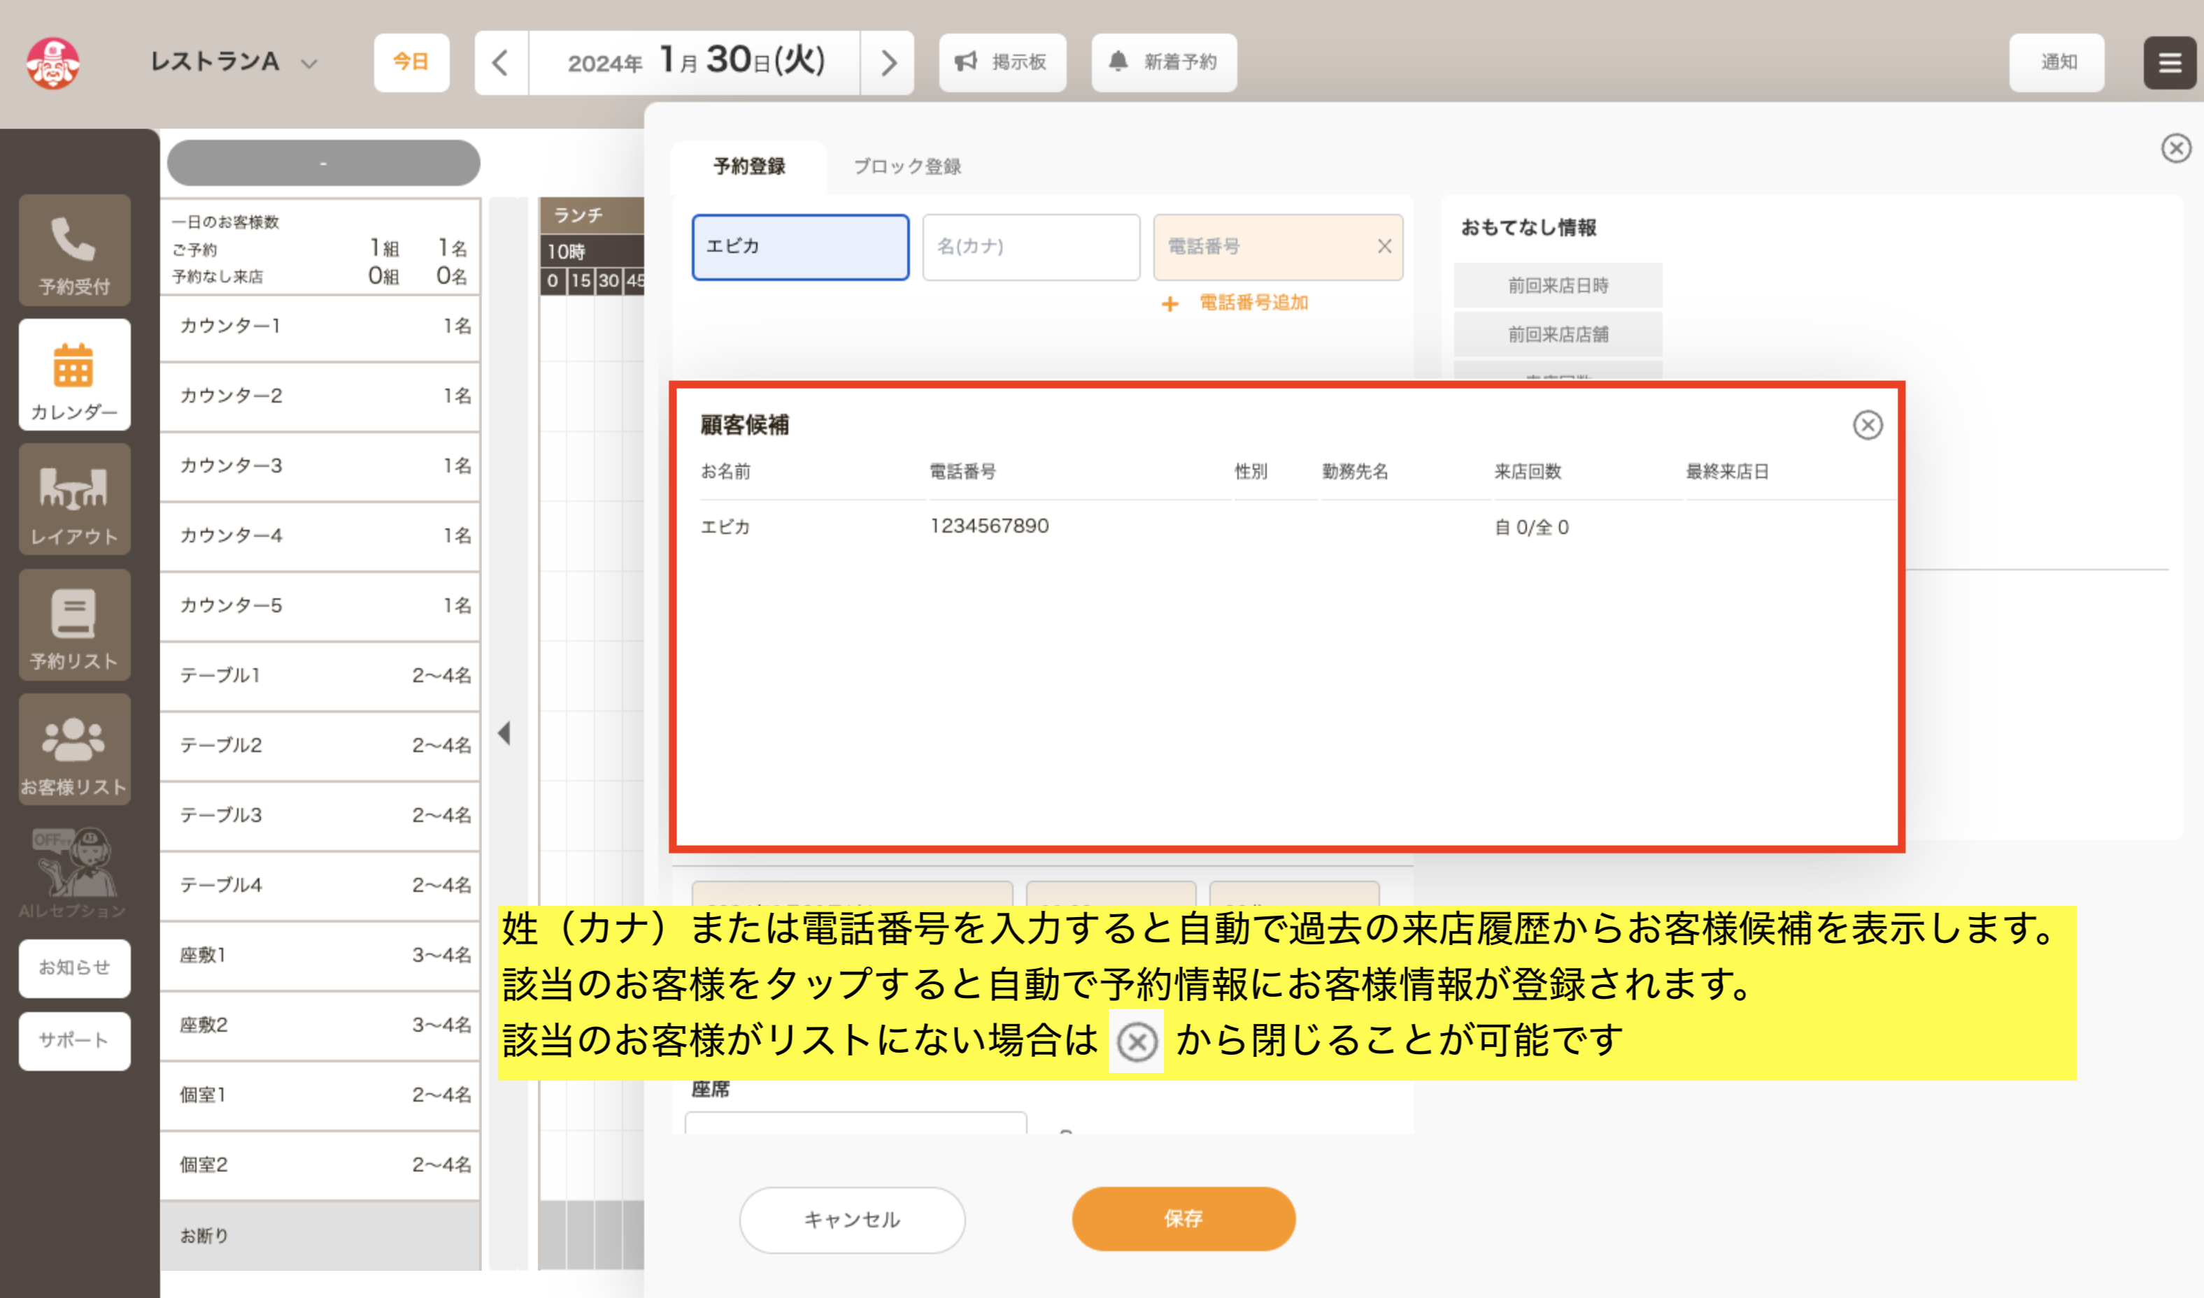
Task: Open the サポート button
Action: click(x=74, y=1041)
